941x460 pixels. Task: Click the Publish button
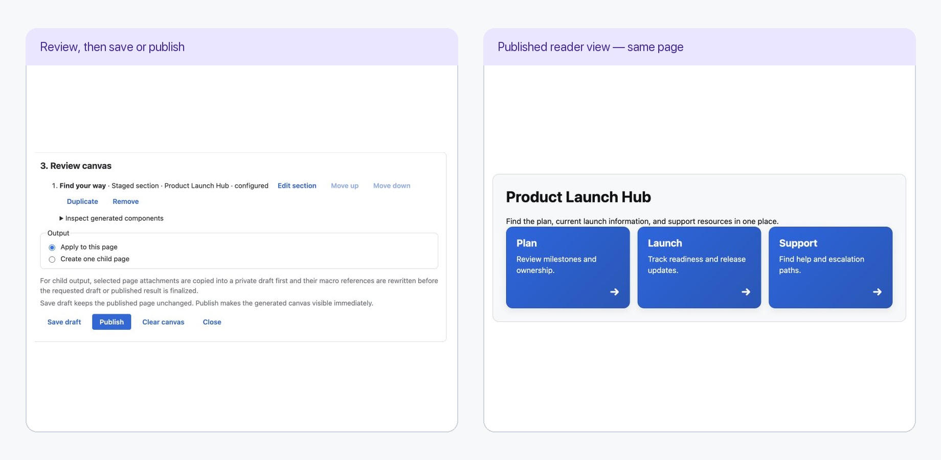111,322
